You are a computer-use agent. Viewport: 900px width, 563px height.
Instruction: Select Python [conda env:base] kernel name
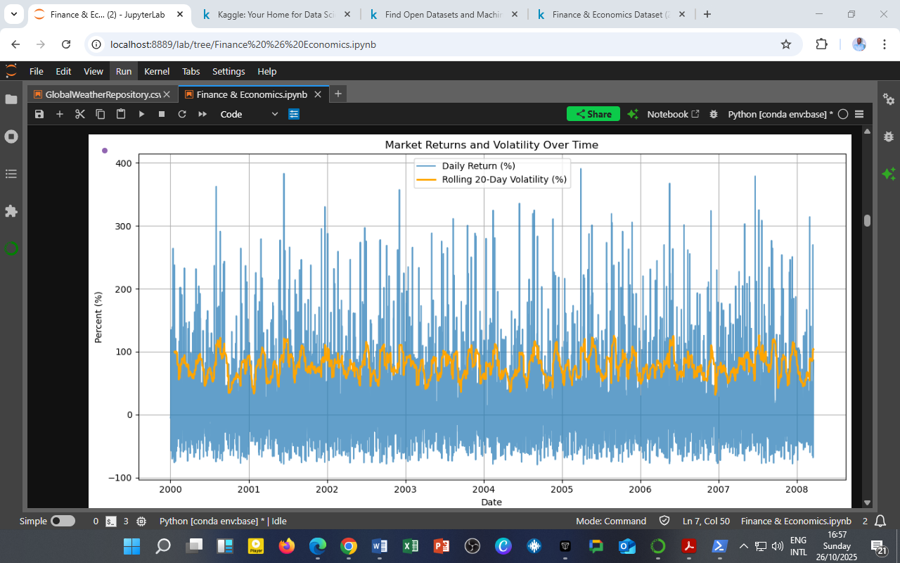click(780, 114)
